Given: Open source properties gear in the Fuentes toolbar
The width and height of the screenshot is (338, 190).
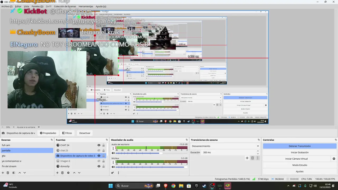Looking at the screenshot, I should [x=68, y=173].
